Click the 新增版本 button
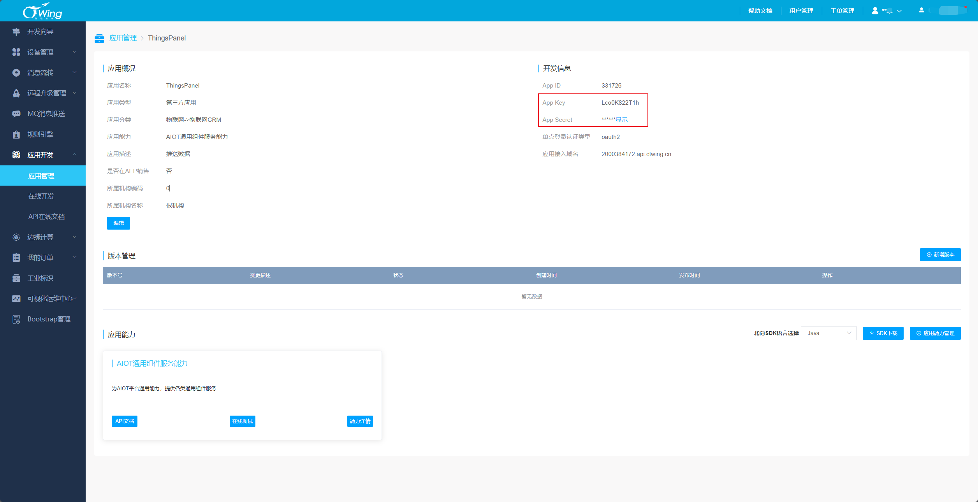This screenshot has width=978, height=502. [x=940, y=255]
